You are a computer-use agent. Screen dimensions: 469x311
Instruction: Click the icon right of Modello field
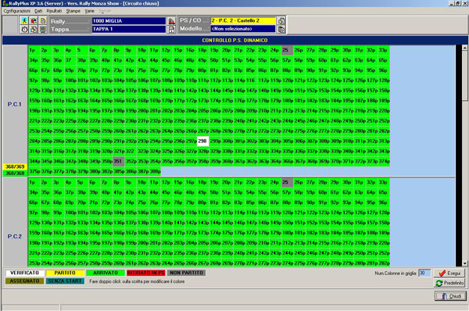[281, 30]
